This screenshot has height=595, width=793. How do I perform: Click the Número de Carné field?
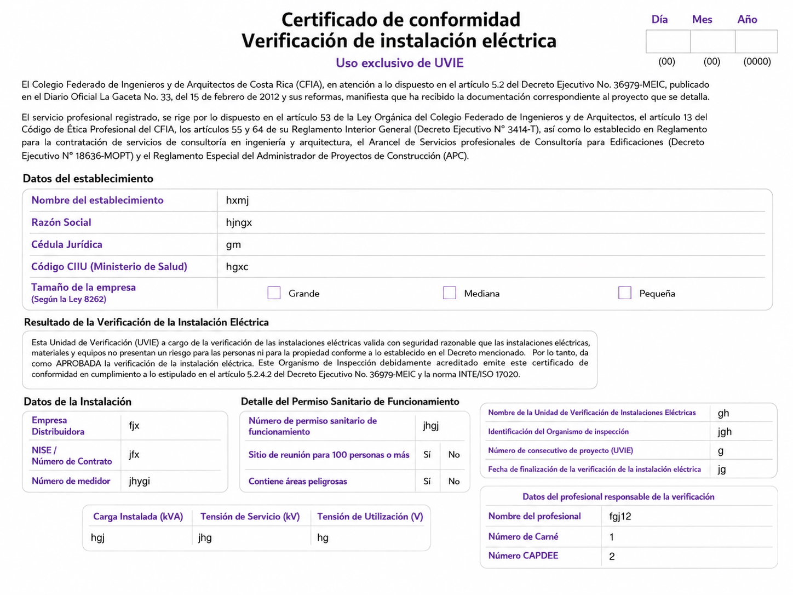tap(687, 537)
